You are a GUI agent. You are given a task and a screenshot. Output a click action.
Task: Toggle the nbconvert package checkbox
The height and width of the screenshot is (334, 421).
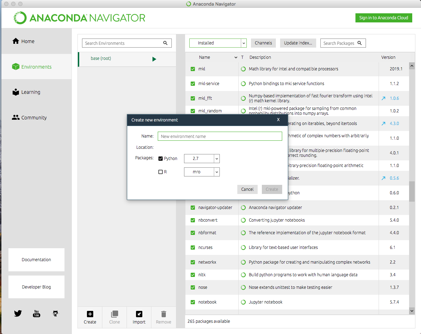click(193, 220)
